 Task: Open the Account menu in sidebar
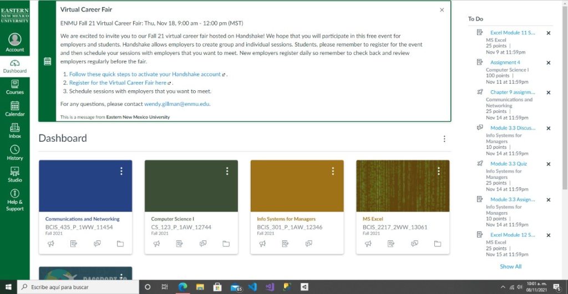point(15,43)
